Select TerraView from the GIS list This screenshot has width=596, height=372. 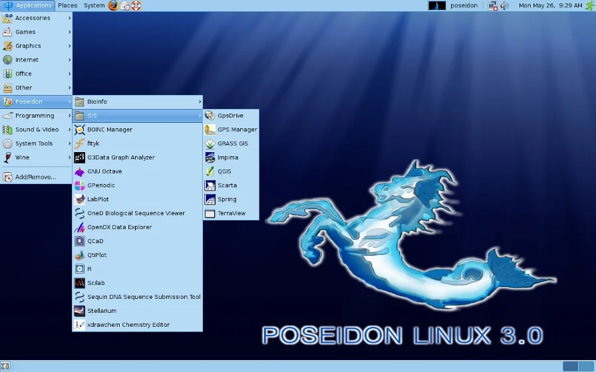(231, 213)
